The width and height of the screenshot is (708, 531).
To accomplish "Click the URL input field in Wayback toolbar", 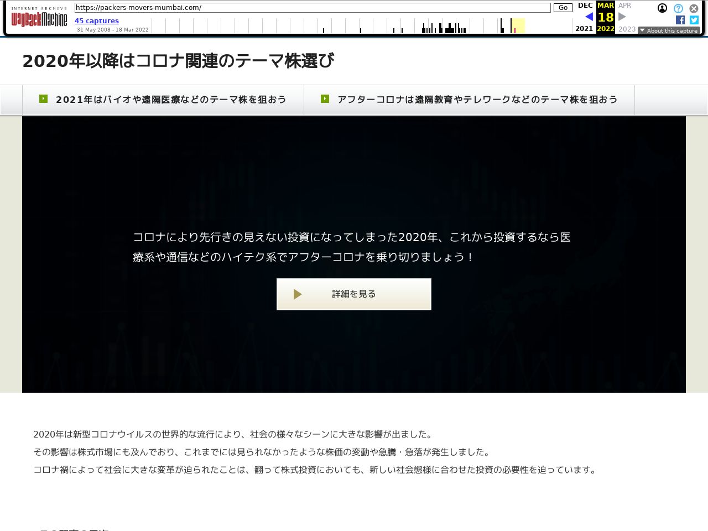I will point(313,8).
